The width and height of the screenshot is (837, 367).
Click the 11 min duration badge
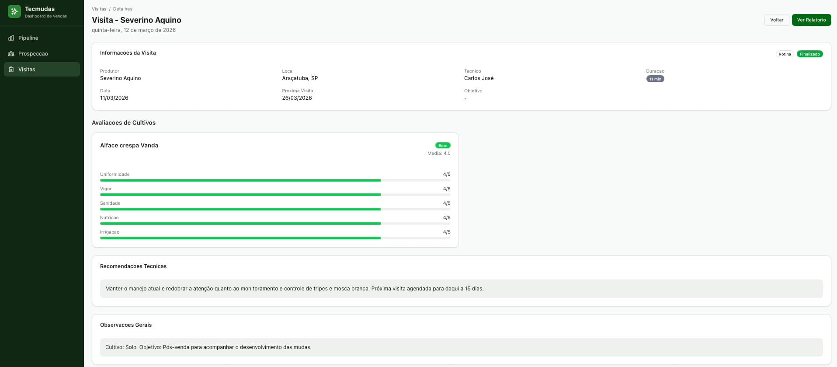click(x=655, y=79)
